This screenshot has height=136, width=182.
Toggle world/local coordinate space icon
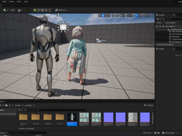113,15
